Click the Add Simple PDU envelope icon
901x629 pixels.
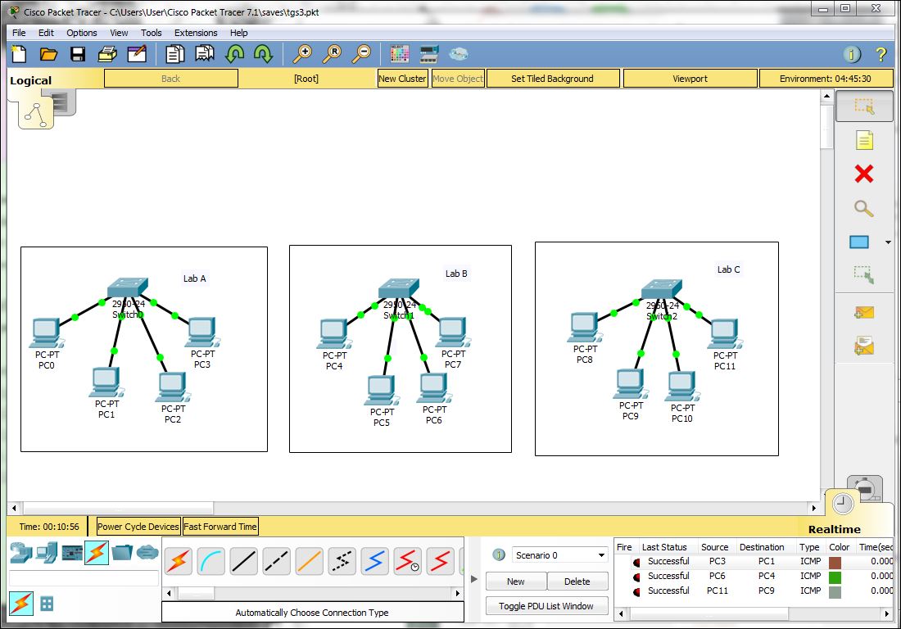click(864, 312)
